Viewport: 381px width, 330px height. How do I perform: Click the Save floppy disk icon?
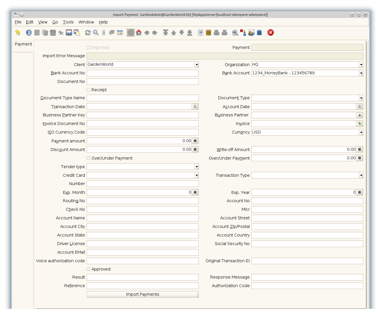69,33
